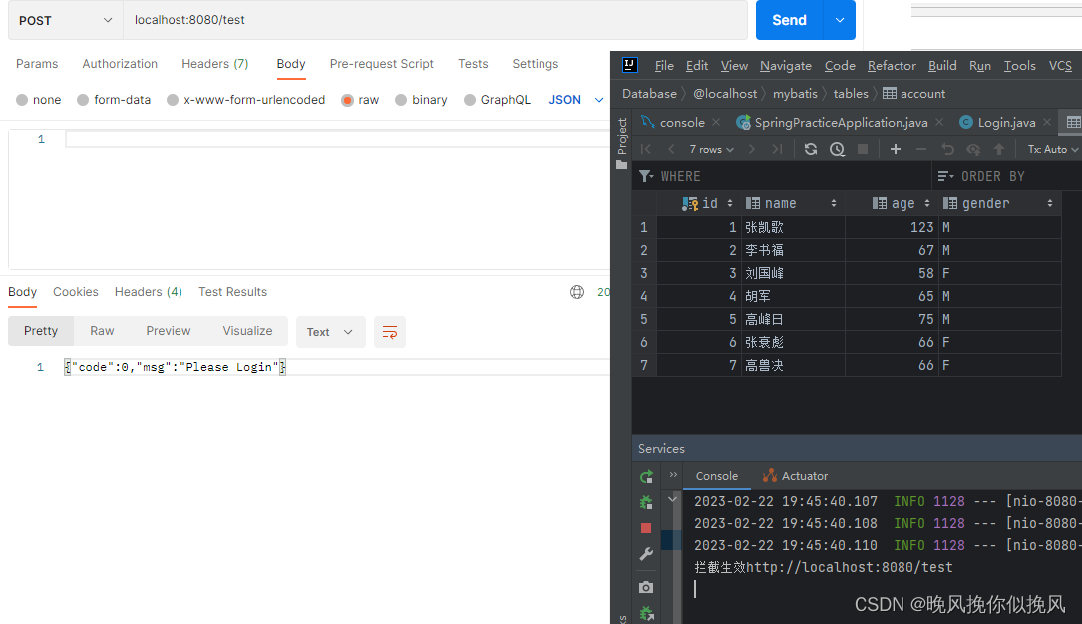1082x624 pixels.
Task: Open the Headers (7) request tab
Action: click(215, 64)
